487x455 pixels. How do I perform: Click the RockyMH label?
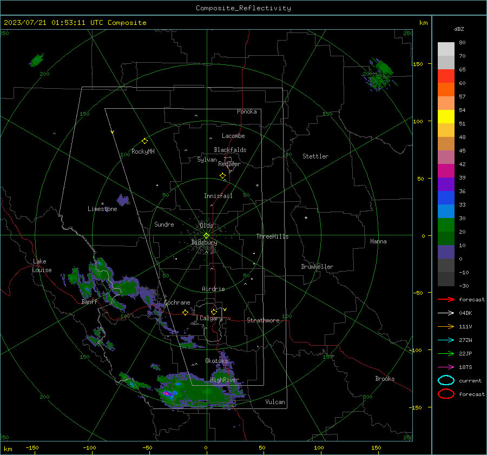[143, 151]
